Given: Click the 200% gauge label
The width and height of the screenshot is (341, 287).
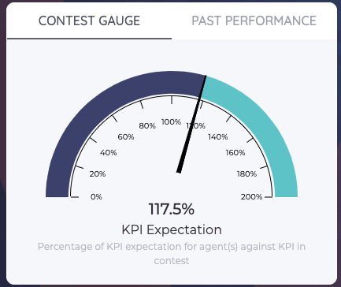Looking at the screenshot, I should click(251, 196).
